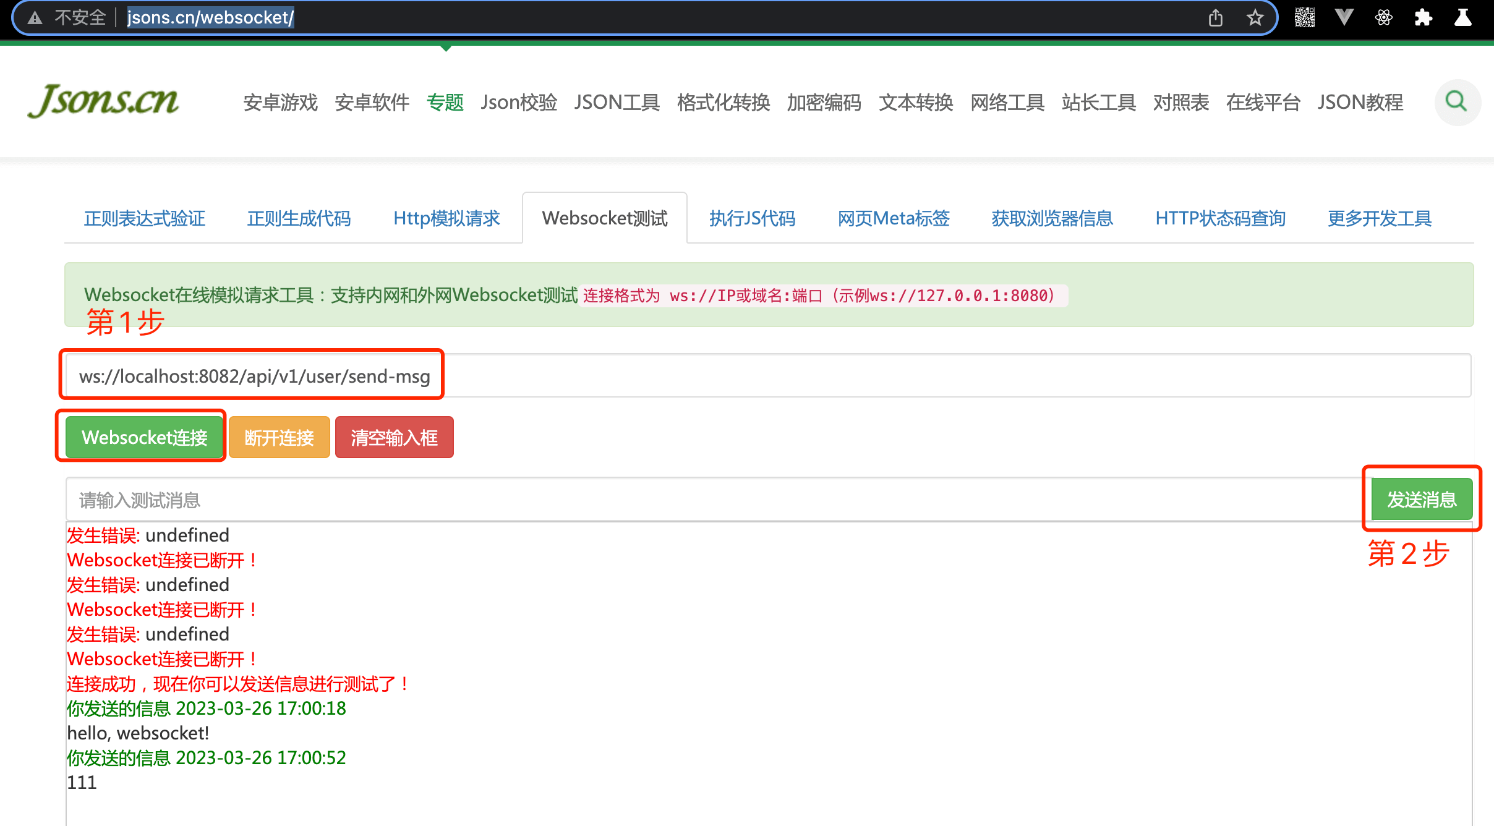Switch to the Http模拟请求 tab
The width and height of the screenshot is (1494, 826).
(x=446, y=218)
